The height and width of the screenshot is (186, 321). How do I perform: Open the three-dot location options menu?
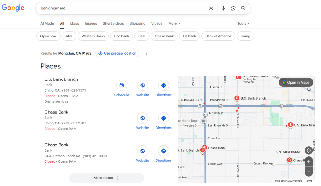click(147, 53)
